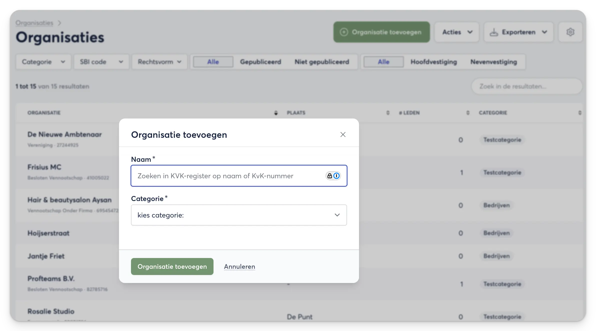
Task: Expand the SBI code filter
Action: [x=101, y=62]
